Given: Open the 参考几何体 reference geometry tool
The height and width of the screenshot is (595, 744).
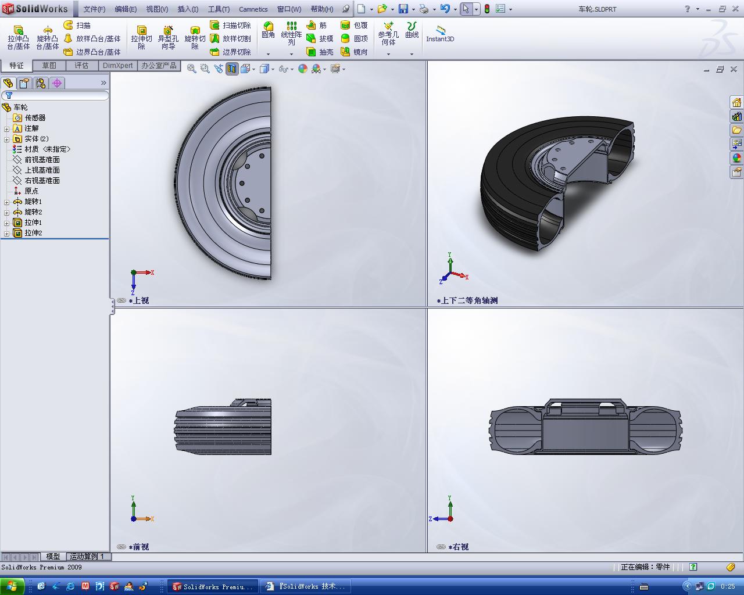Looking at the screenshot, I should pos(388,34).
